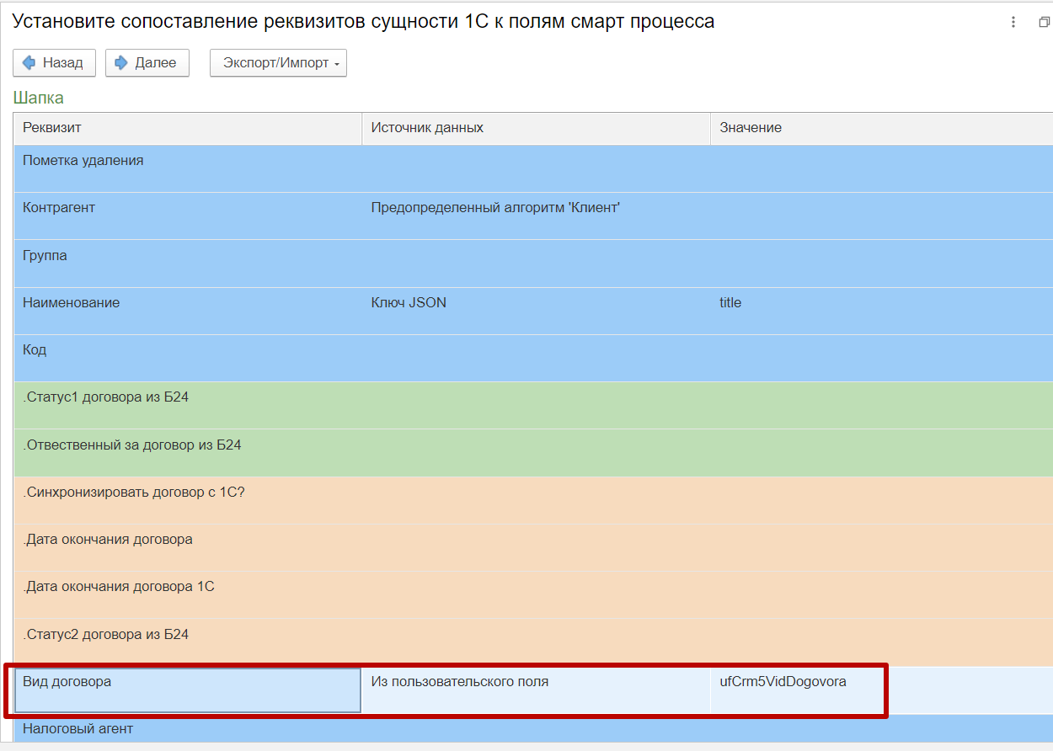Click the Реквизит column header

coord(187,128)
